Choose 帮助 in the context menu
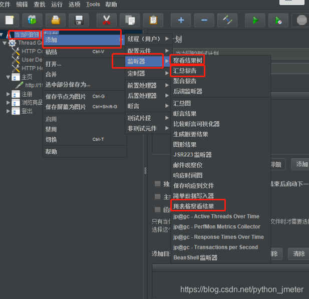The height and width of the screenshot is (299, 309). click(85, 152)
